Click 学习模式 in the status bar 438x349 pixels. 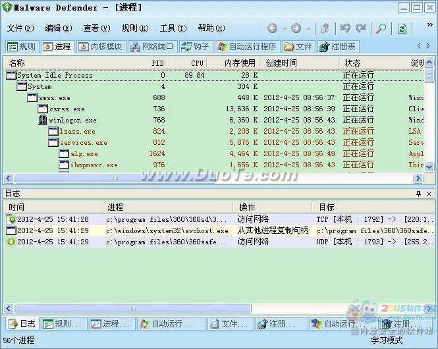pos(387,340)
